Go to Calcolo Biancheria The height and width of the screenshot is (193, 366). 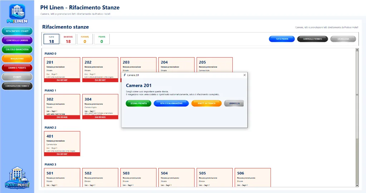[17, 49]
